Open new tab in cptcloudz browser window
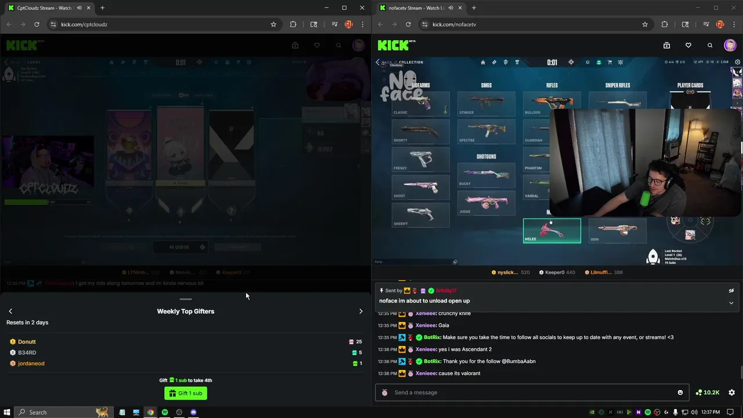Image resolution: width=743 pixels, height=418 pixels. pos(102,8)
